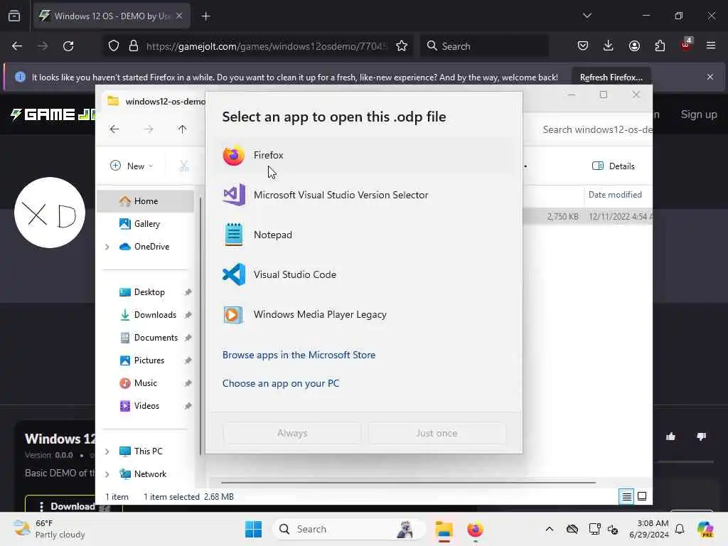Click the Always button

click(x=292, y=433)
